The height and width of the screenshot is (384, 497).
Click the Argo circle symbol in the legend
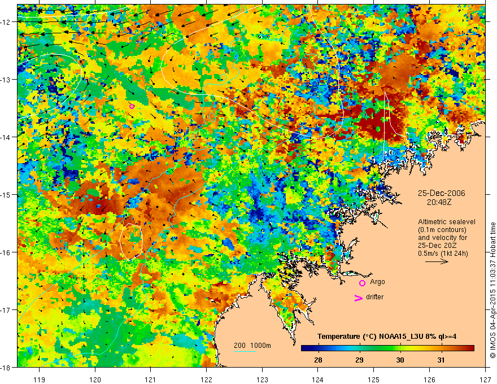click(362, 283)
